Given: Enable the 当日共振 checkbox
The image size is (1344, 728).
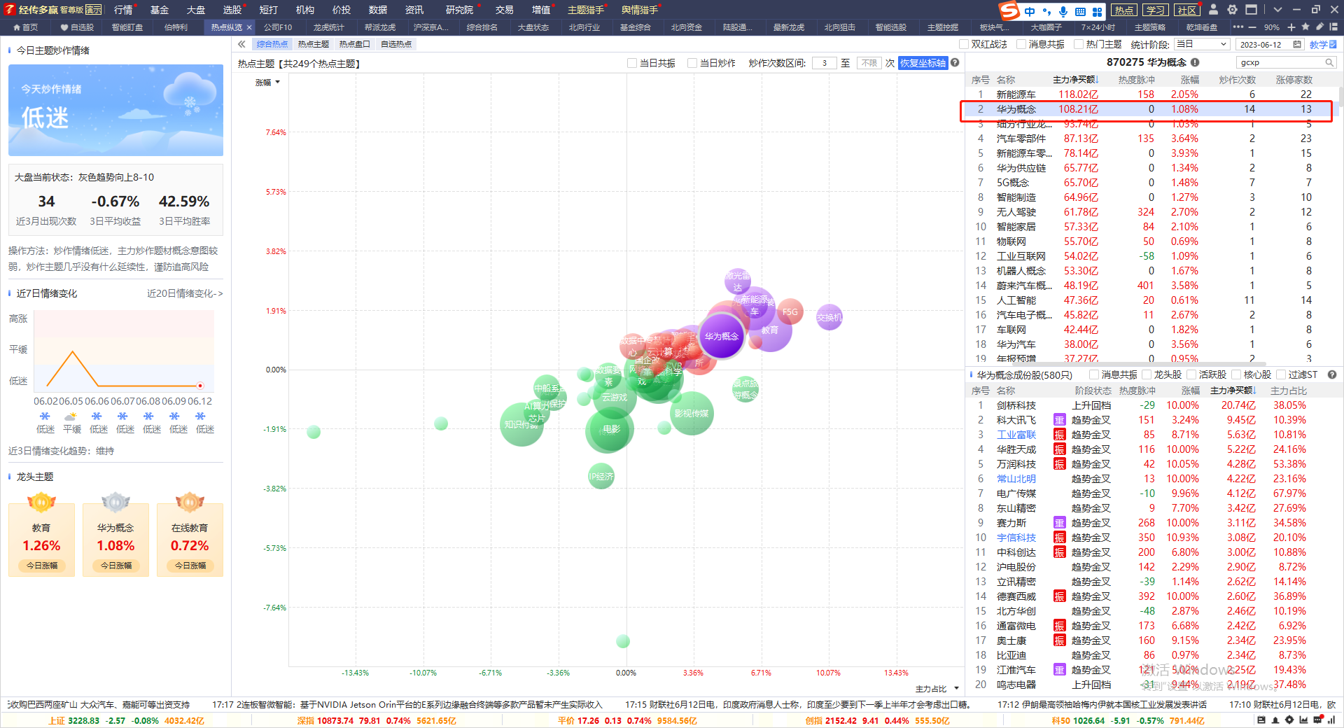Looking at the screenshot, I should coord(632,63).
